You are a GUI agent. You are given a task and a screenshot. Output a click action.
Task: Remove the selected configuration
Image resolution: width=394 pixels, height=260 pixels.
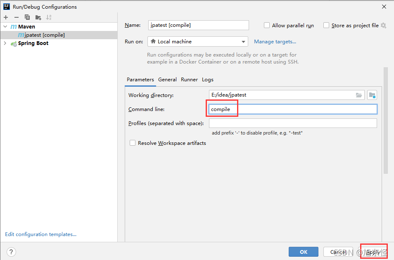coord(16,17)
